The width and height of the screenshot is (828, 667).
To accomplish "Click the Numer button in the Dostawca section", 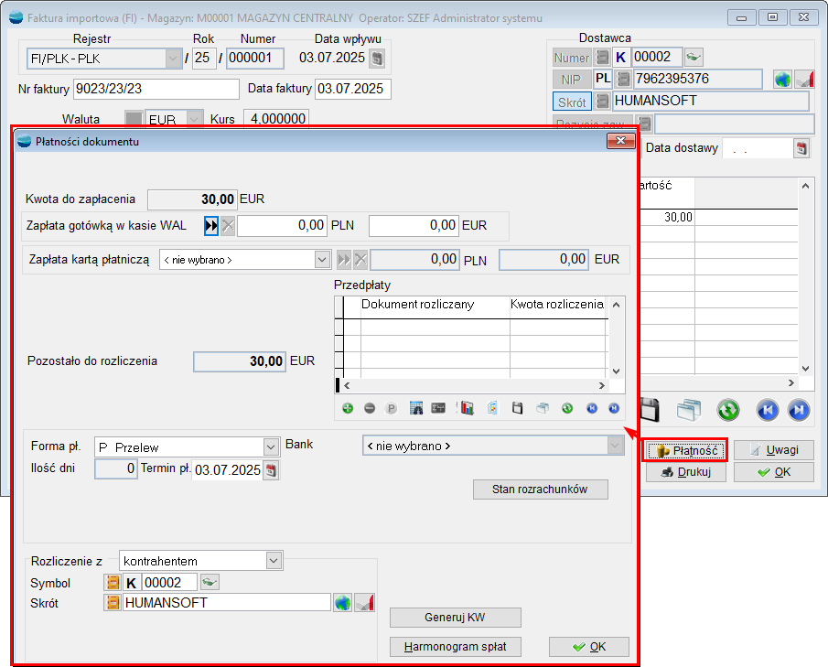I will [x=572, y=57].
